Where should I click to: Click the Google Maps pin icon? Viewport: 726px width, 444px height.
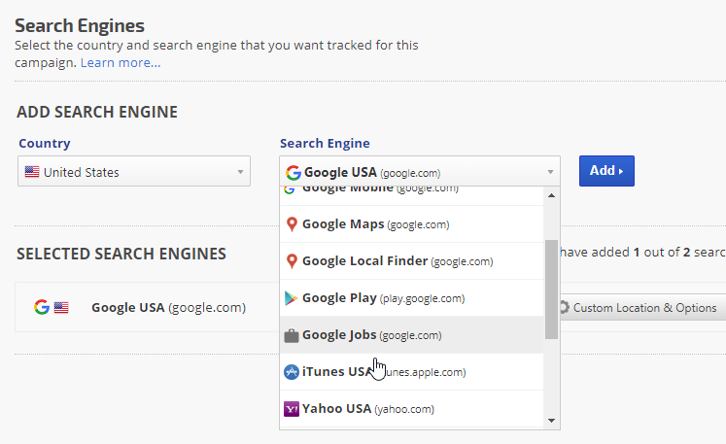tap(291, 224)
